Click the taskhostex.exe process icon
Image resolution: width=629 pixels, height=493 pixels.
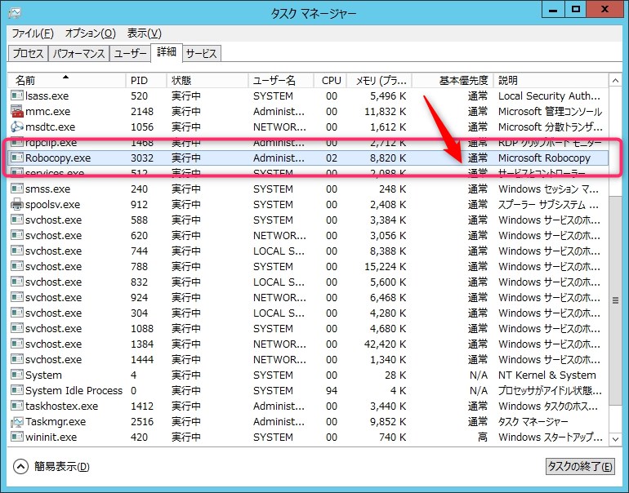tap(17, 406)
